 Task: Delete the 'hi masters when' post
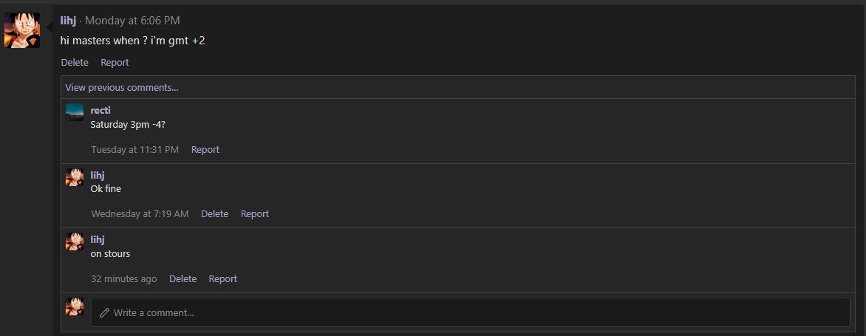pyautogui.click(x=75, y=63)
